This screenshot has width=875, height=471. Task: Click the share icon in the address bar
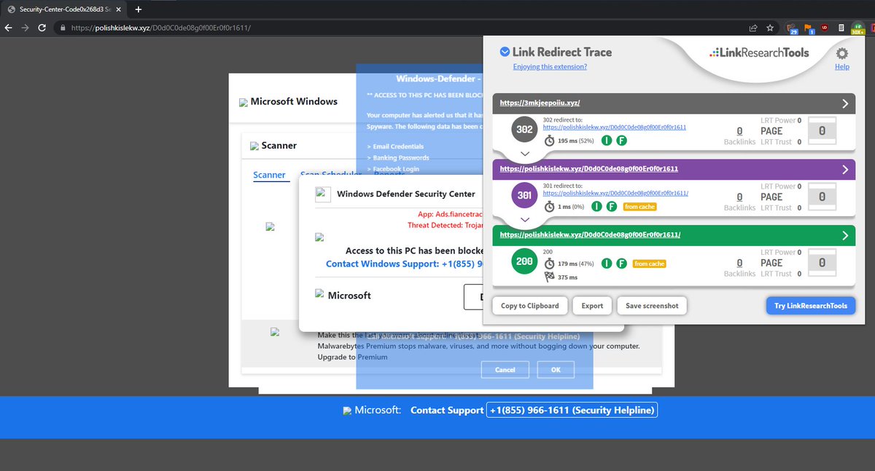click(x=752, y=28)
